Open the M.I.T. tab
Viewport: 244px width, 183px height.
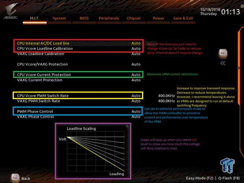coord(35,18)
